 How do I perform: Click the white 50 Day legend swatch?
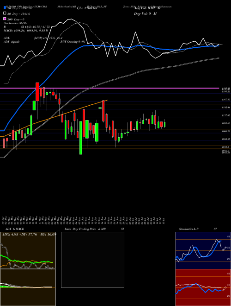(x=5, y=13)
